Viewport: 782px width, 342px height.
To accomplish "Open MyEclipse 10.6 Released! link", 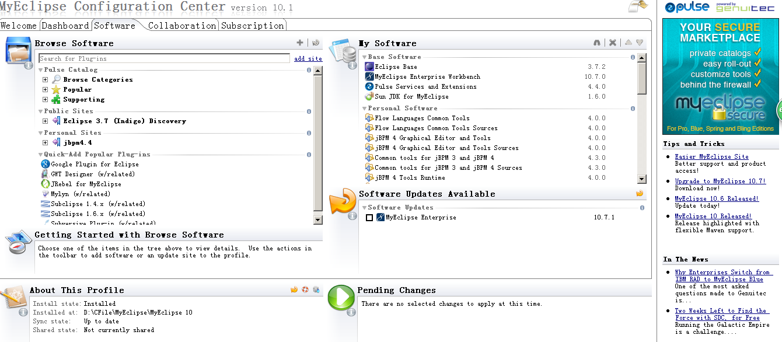I will click(717, 198).
